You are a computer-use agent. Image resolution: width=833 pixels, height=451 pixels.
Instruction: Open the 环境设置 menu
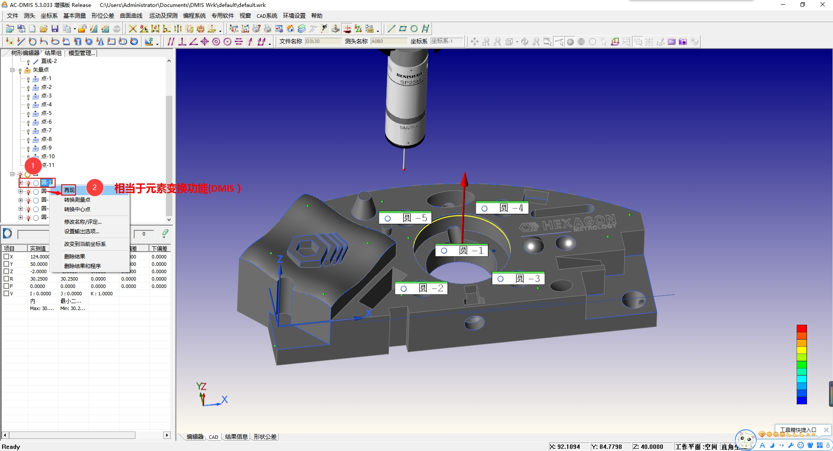pos(294,16)
